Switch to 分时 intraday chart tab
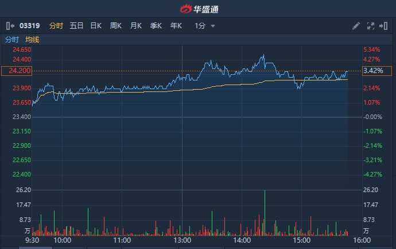This screenshot has height=249, width=396. (56, 26)
